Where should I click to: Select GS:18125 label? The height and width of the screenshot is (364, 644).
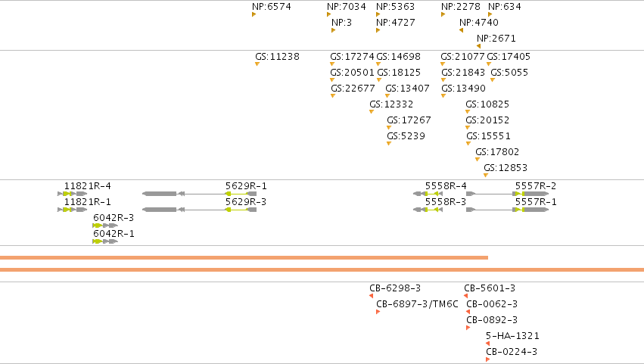[x=399, y=73]
